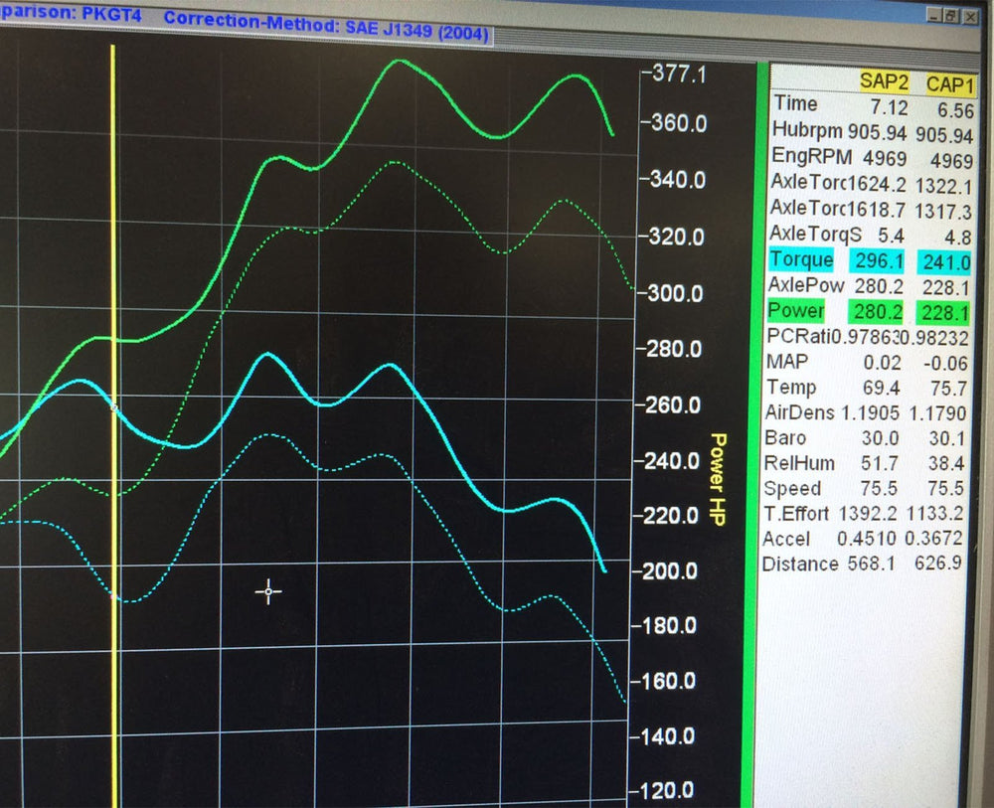The height and width of the screenshot is (808, 994).
Task: Click the RelHum row in data panel
Action: (800, 463)
